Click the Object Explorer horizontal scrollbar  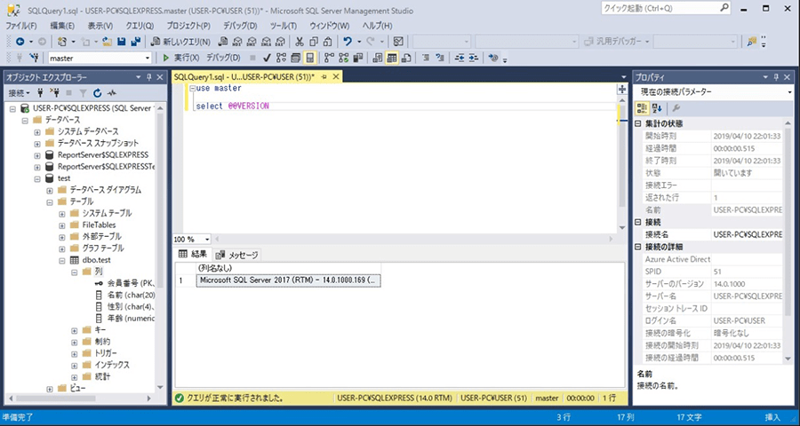[78, 398]
